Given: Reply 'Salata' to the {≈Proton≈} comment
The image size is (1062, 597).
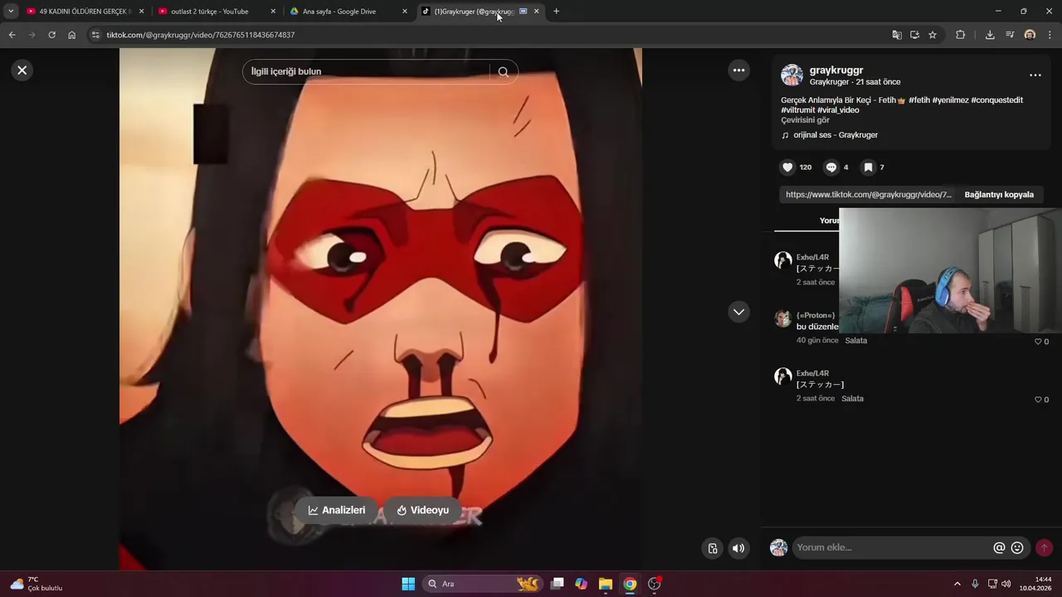Looking at the screenshot, I should [x=855, y=341].
